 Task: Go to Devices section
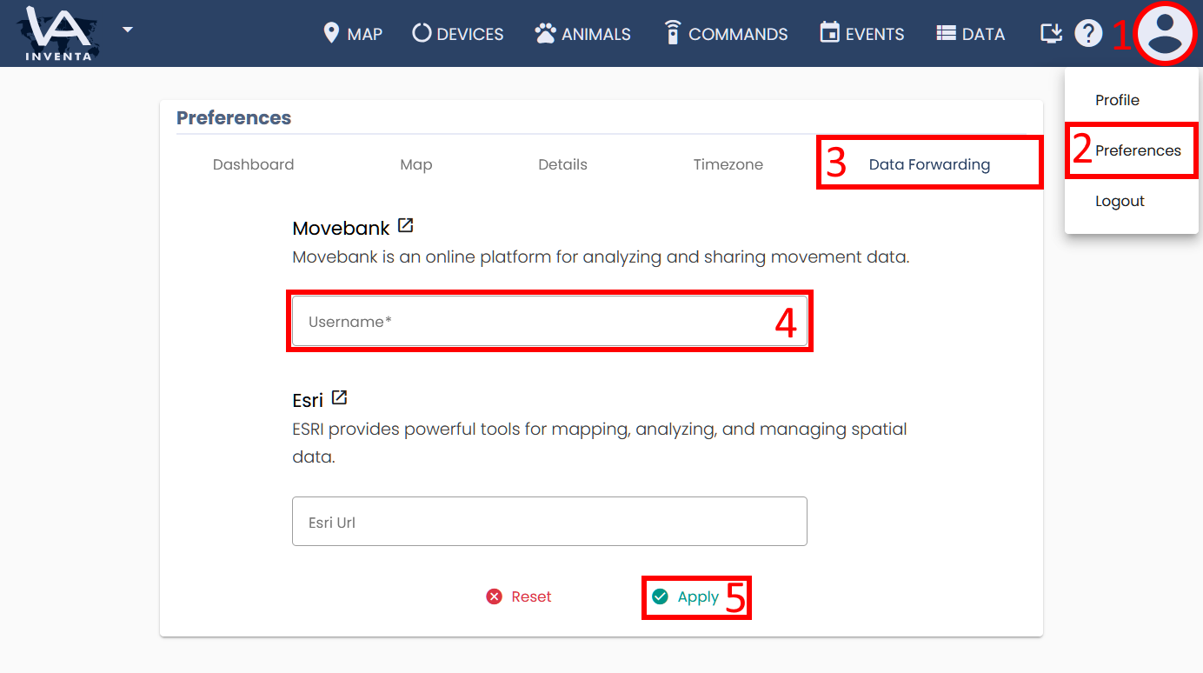458,34
